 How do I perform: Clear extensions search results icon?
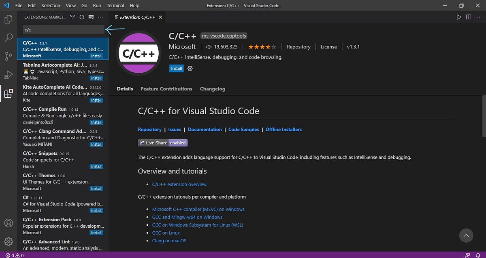point(91,17)
